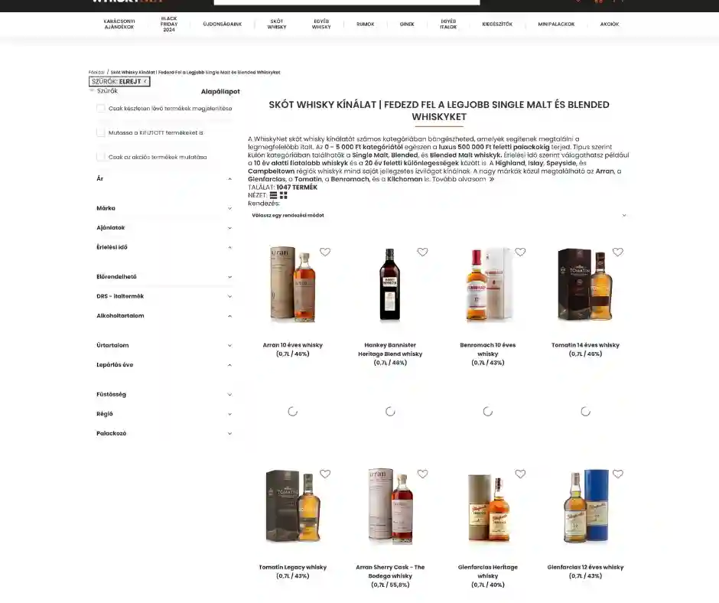The width and height of the screenshot is (719, 603).
Task: Open the Rumok menu item
Action: 365,24
